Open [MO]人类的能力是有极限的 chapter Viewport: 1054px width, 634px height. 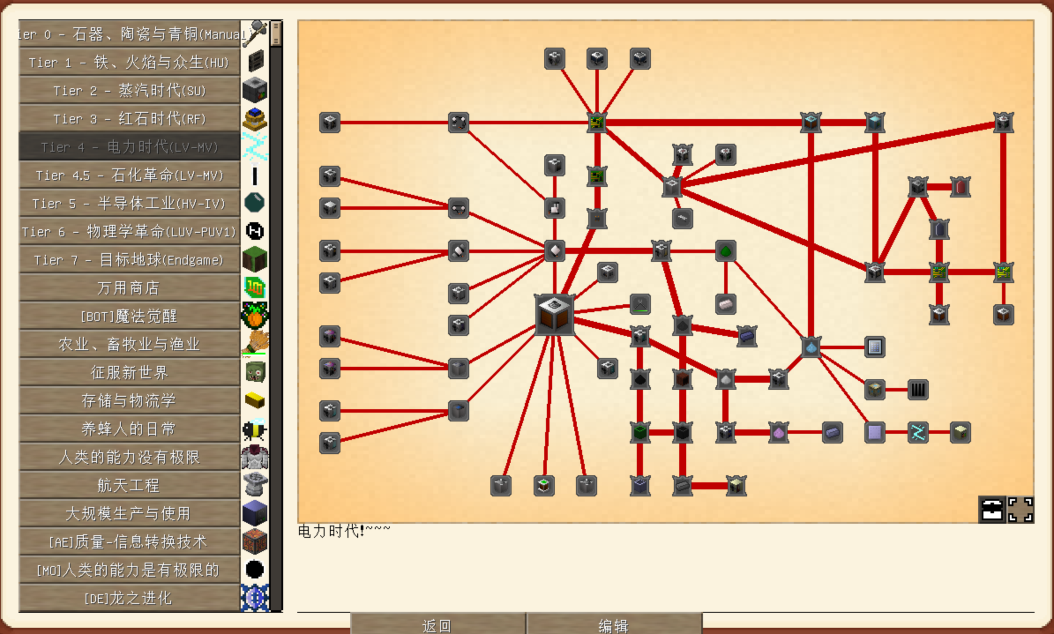(x=129, y=570)
